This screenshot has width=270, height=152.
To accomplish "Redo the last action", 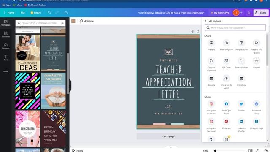I will click(x=57, y=13).
